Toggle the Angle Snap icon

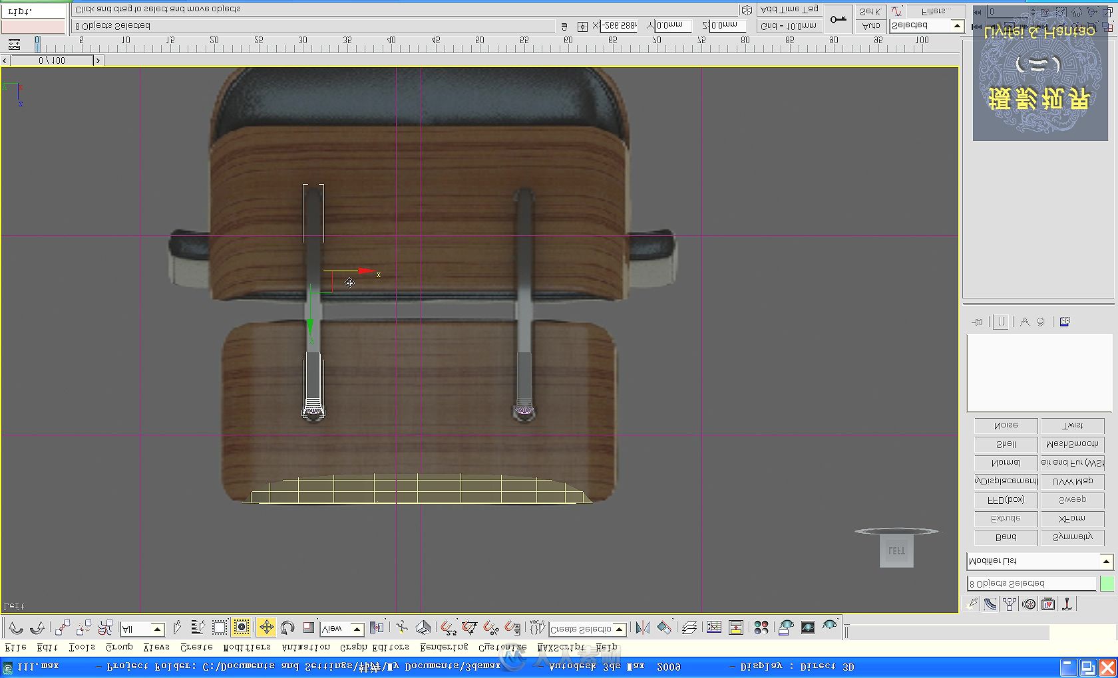coord(470,627)
